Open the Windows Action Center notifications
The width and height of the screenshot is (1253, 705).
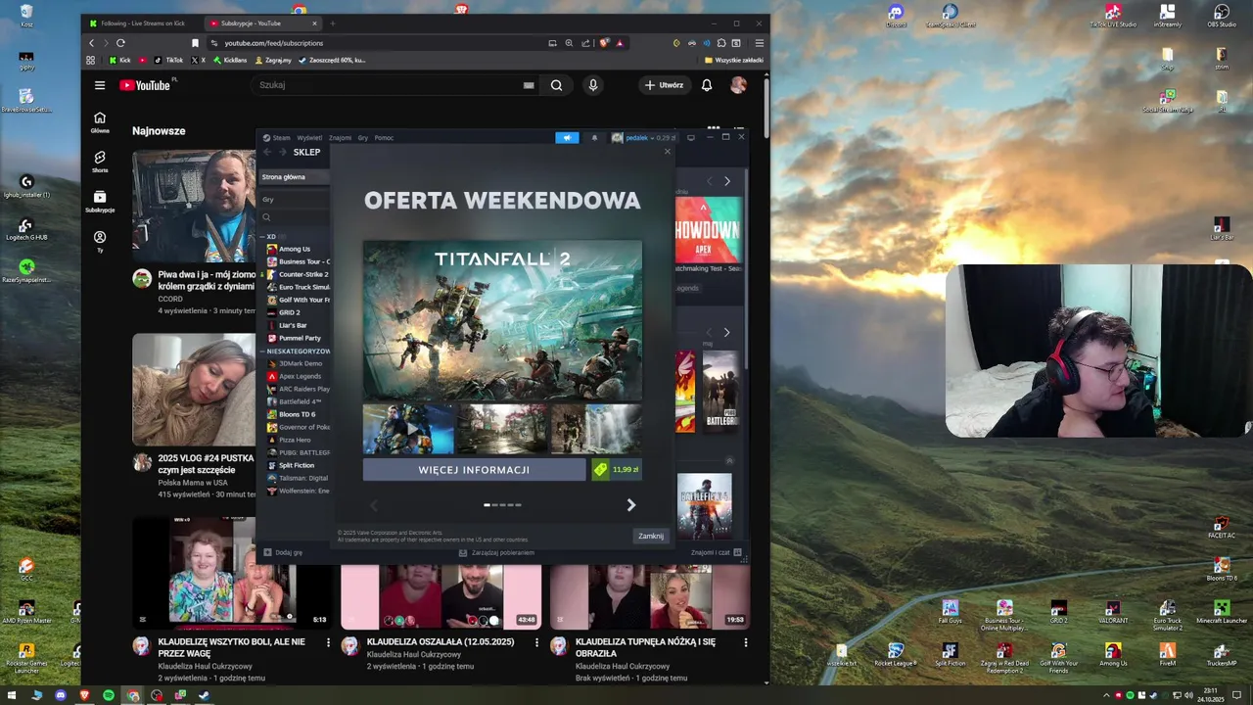[x=1236, y=695]
